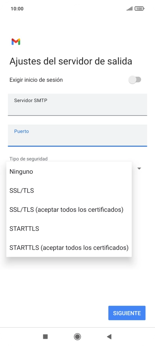
Task: Pick SSL/TLS (aceptar todos los certificados)
Action: (x=69, y=209)
